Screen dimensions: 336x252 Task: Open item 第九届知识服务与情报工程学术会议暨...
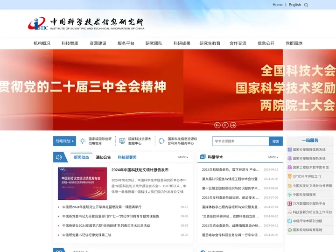tap(231, 179)
